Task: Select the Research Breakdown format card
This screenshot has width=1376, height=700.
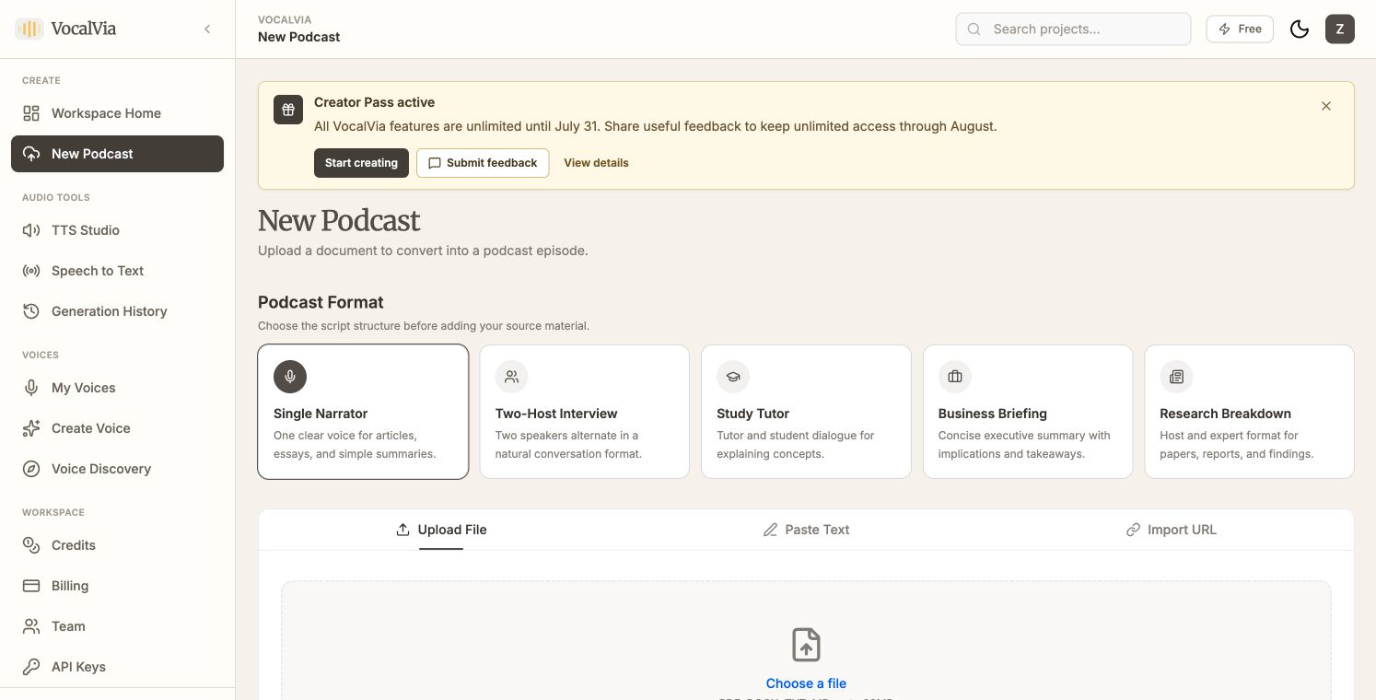Action: (1250, 412)
